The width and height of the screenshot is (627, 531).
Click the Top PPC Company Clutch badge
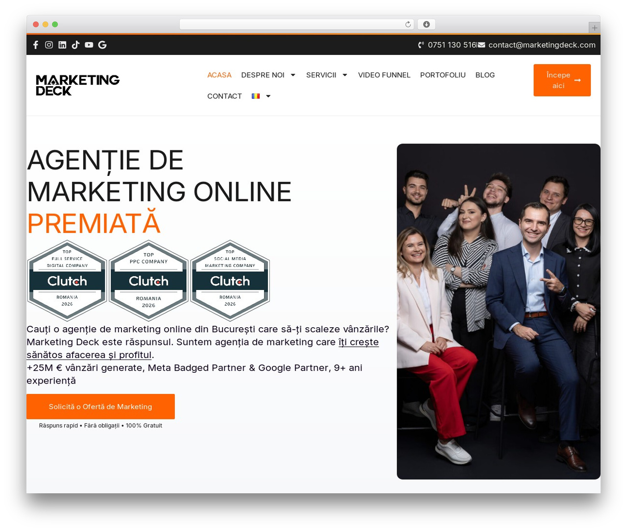pos(148,281)
